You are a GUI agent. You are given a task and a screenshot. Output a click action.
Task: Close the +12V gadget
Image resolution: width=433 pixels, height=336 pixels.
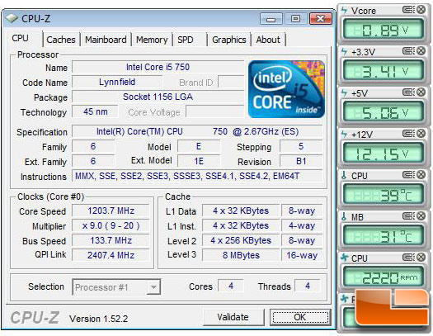[421, 134]
